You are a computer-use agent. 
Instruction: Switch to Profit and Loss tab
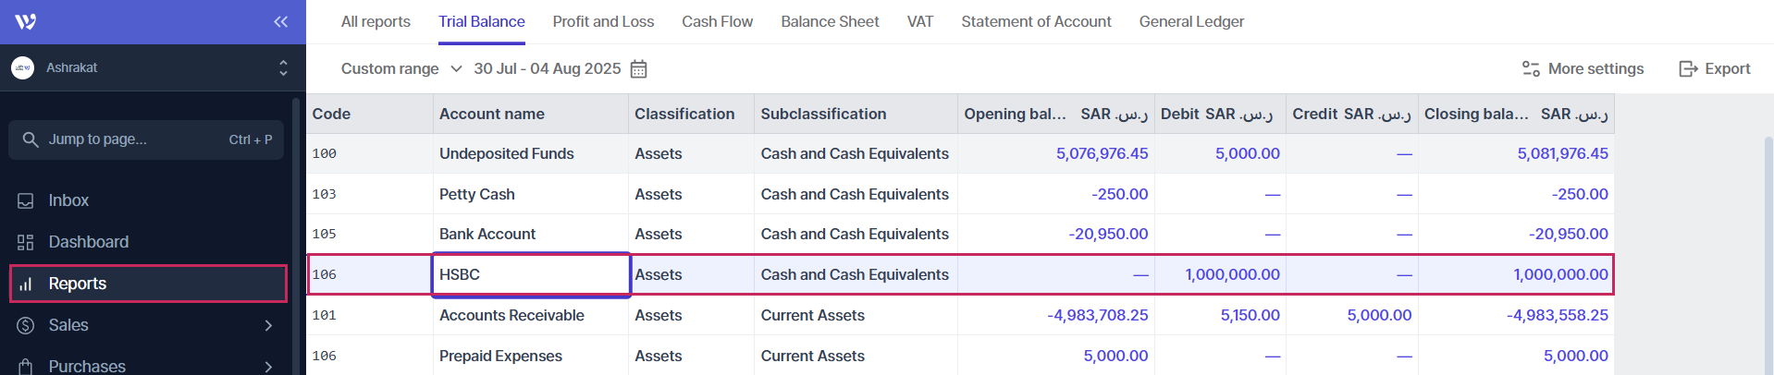click(x=603, y=21)
